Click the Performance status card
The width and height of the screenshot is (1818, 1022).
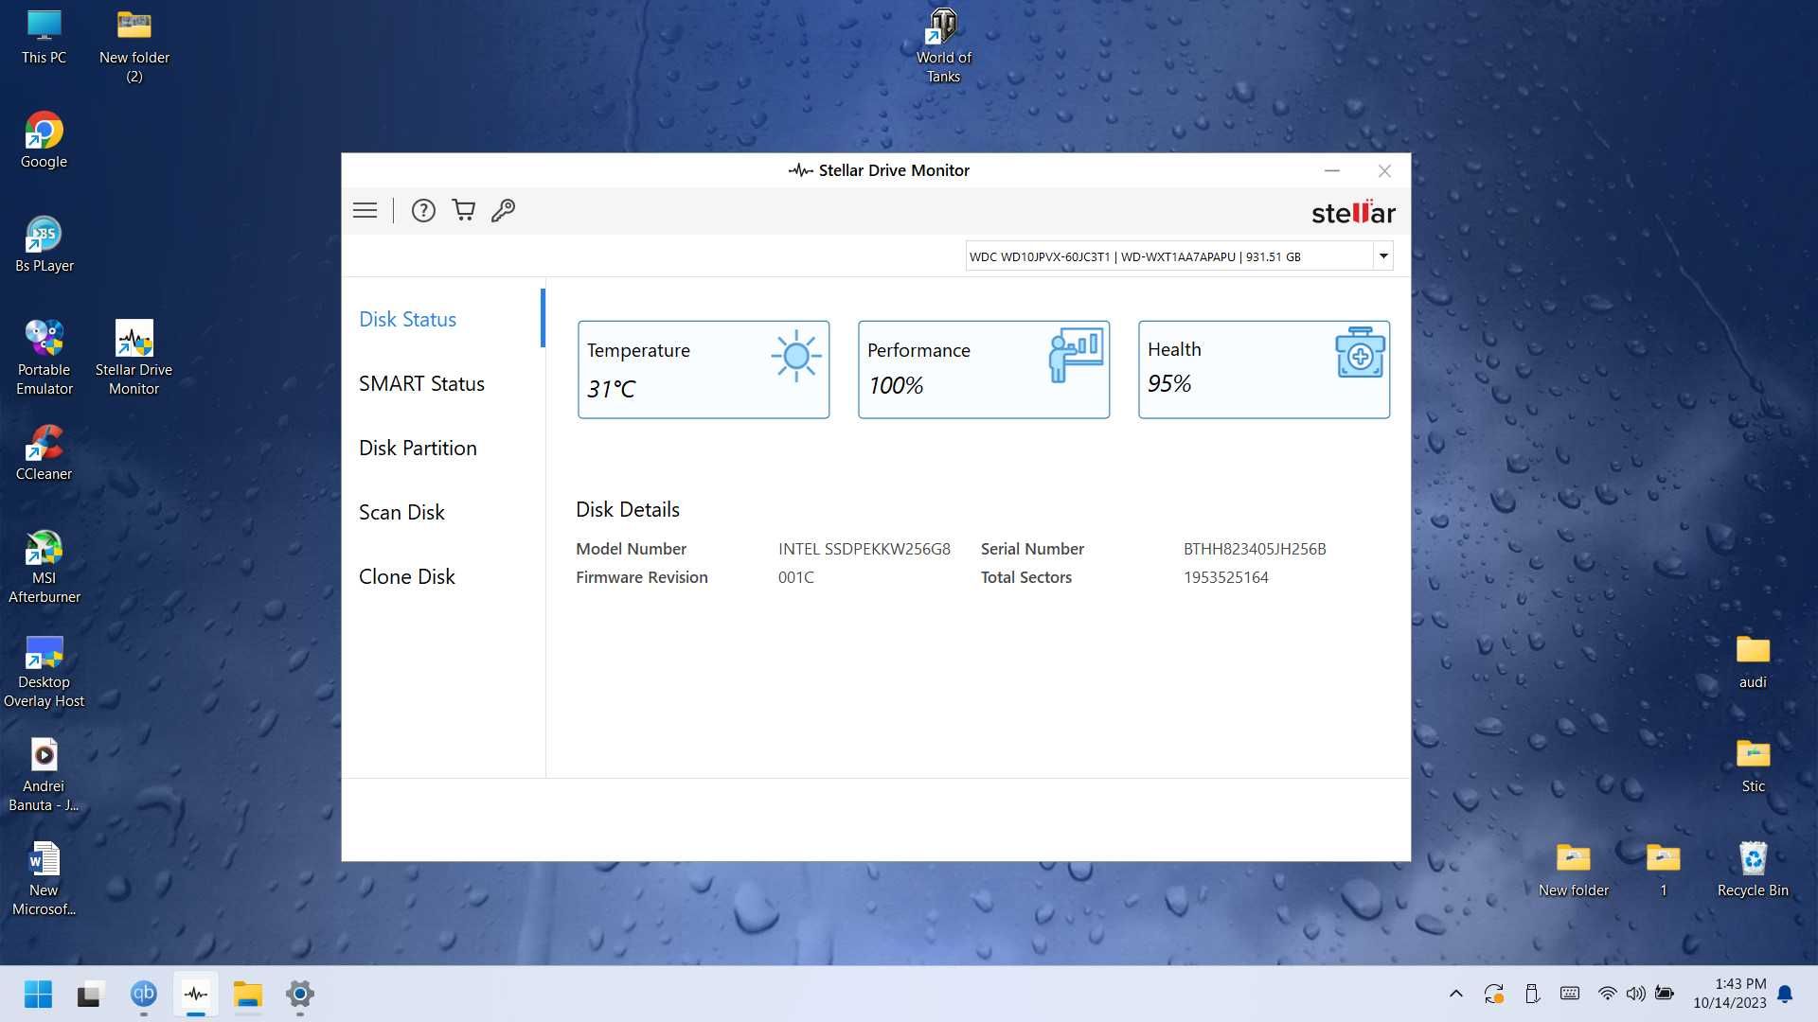coord(983,368)
